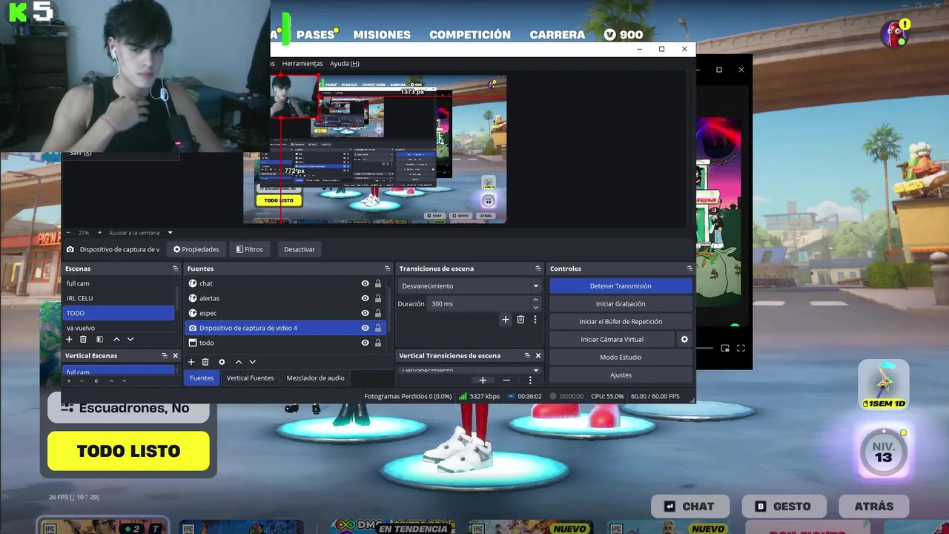
Task: Undock the Controles panel
Action: point(690,268)
